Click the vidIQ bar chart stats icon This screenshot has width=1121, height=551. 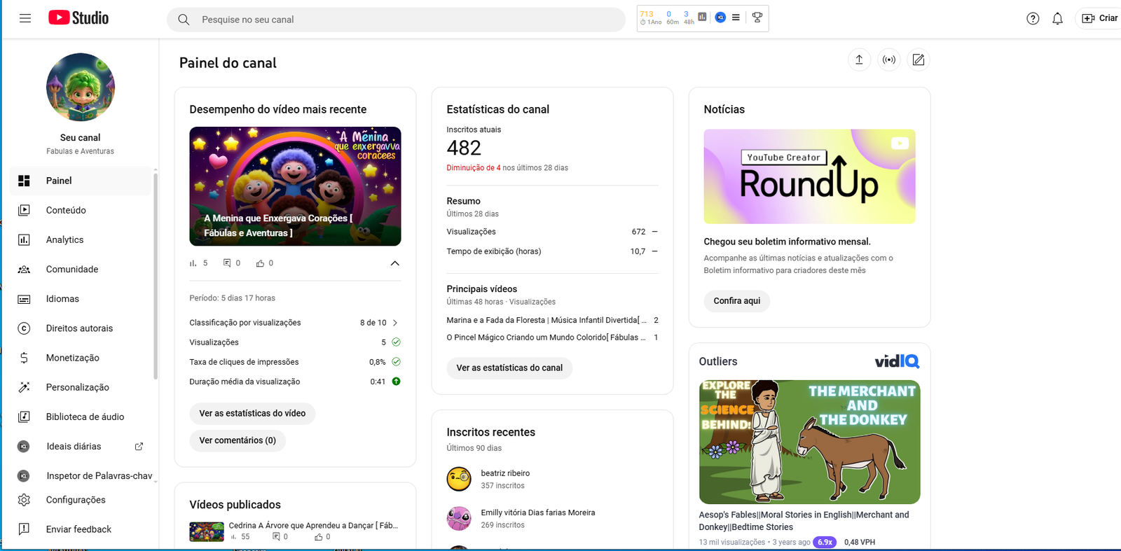coord(702,17)
